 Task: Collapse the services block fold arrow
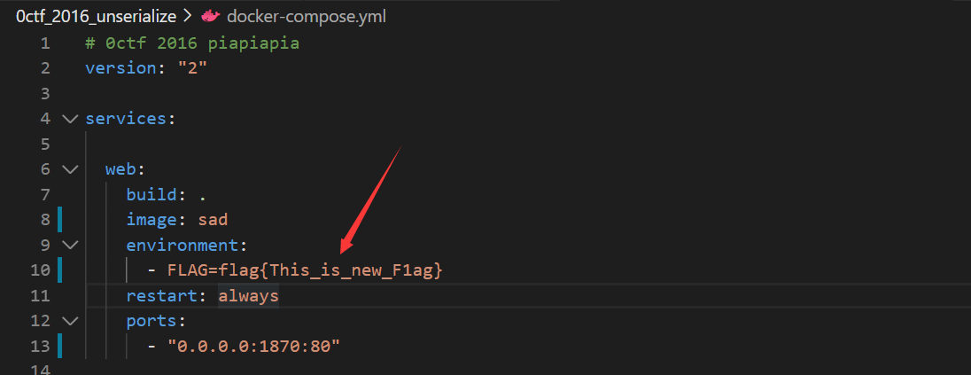[x=71, y=119]
